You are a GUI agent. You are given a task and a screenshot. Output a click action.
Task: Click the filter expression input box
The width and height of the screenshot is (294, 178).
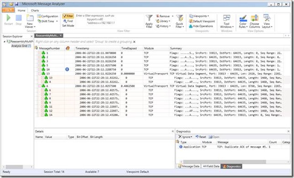click(x=110, y=21)
